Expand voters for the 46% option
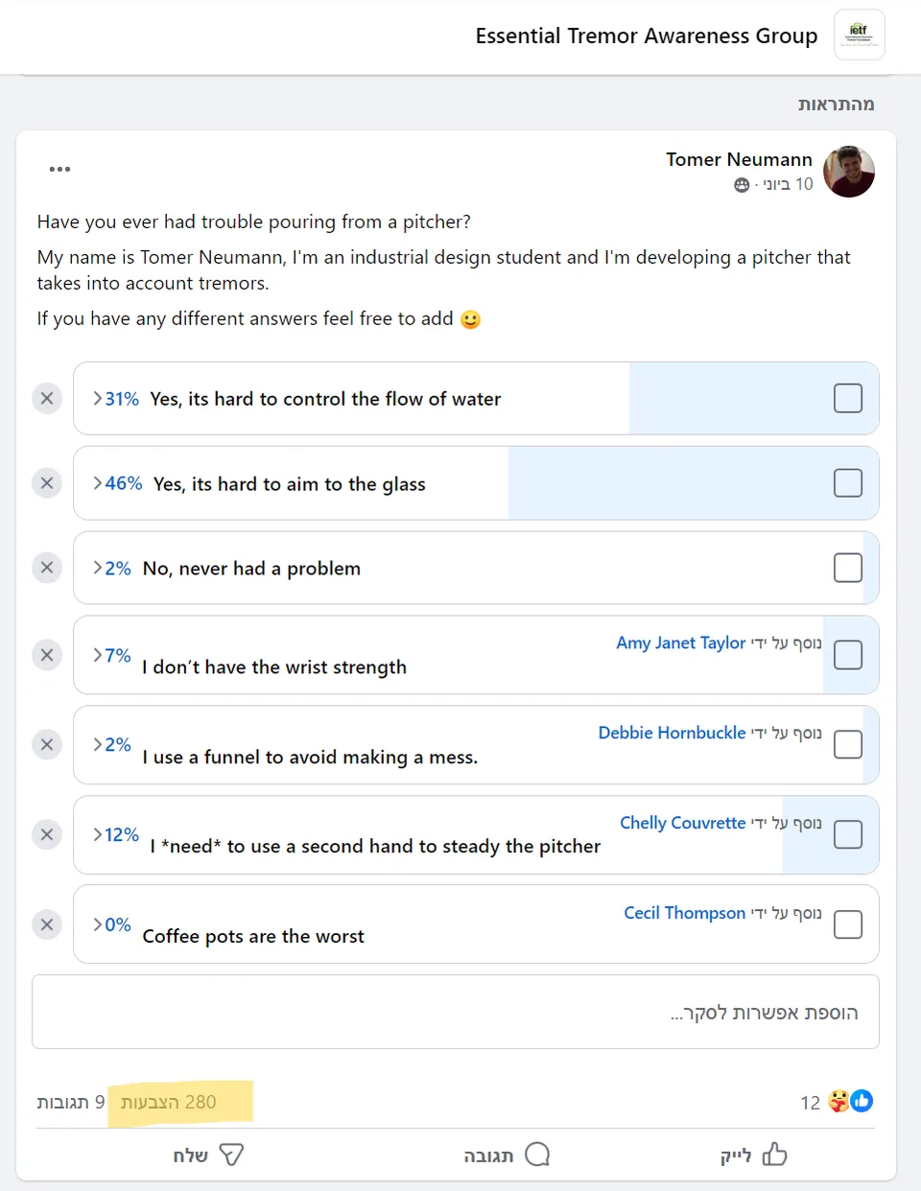 tap(117, 483)
